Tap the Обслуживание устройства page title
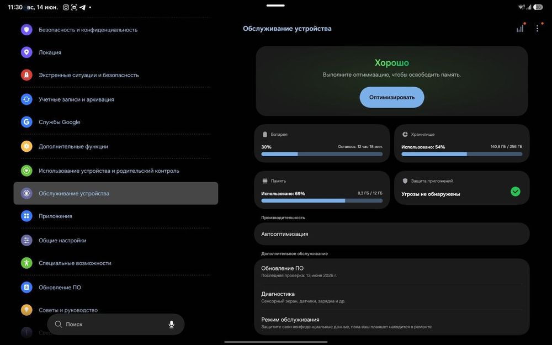Viewport: 552px width, 345px height. [287, 29]
